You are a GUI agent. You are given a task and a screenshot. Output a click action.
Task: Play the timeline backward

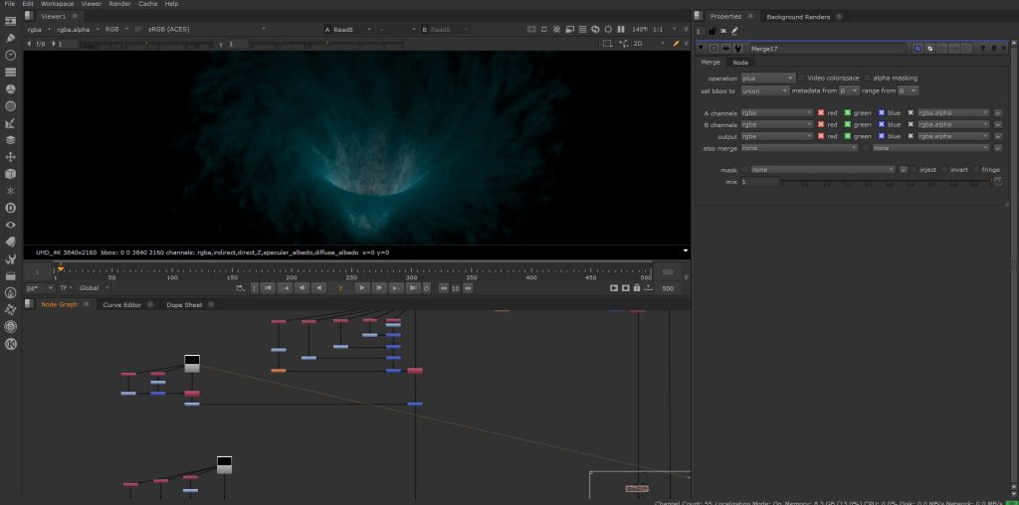318,288
